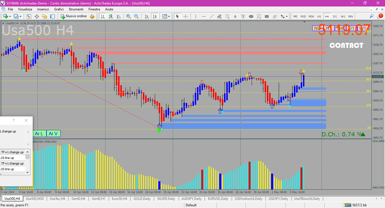Switch chart to candlesticks mode
The height and width of the screenshot is (208, 385).
[111, 16]
